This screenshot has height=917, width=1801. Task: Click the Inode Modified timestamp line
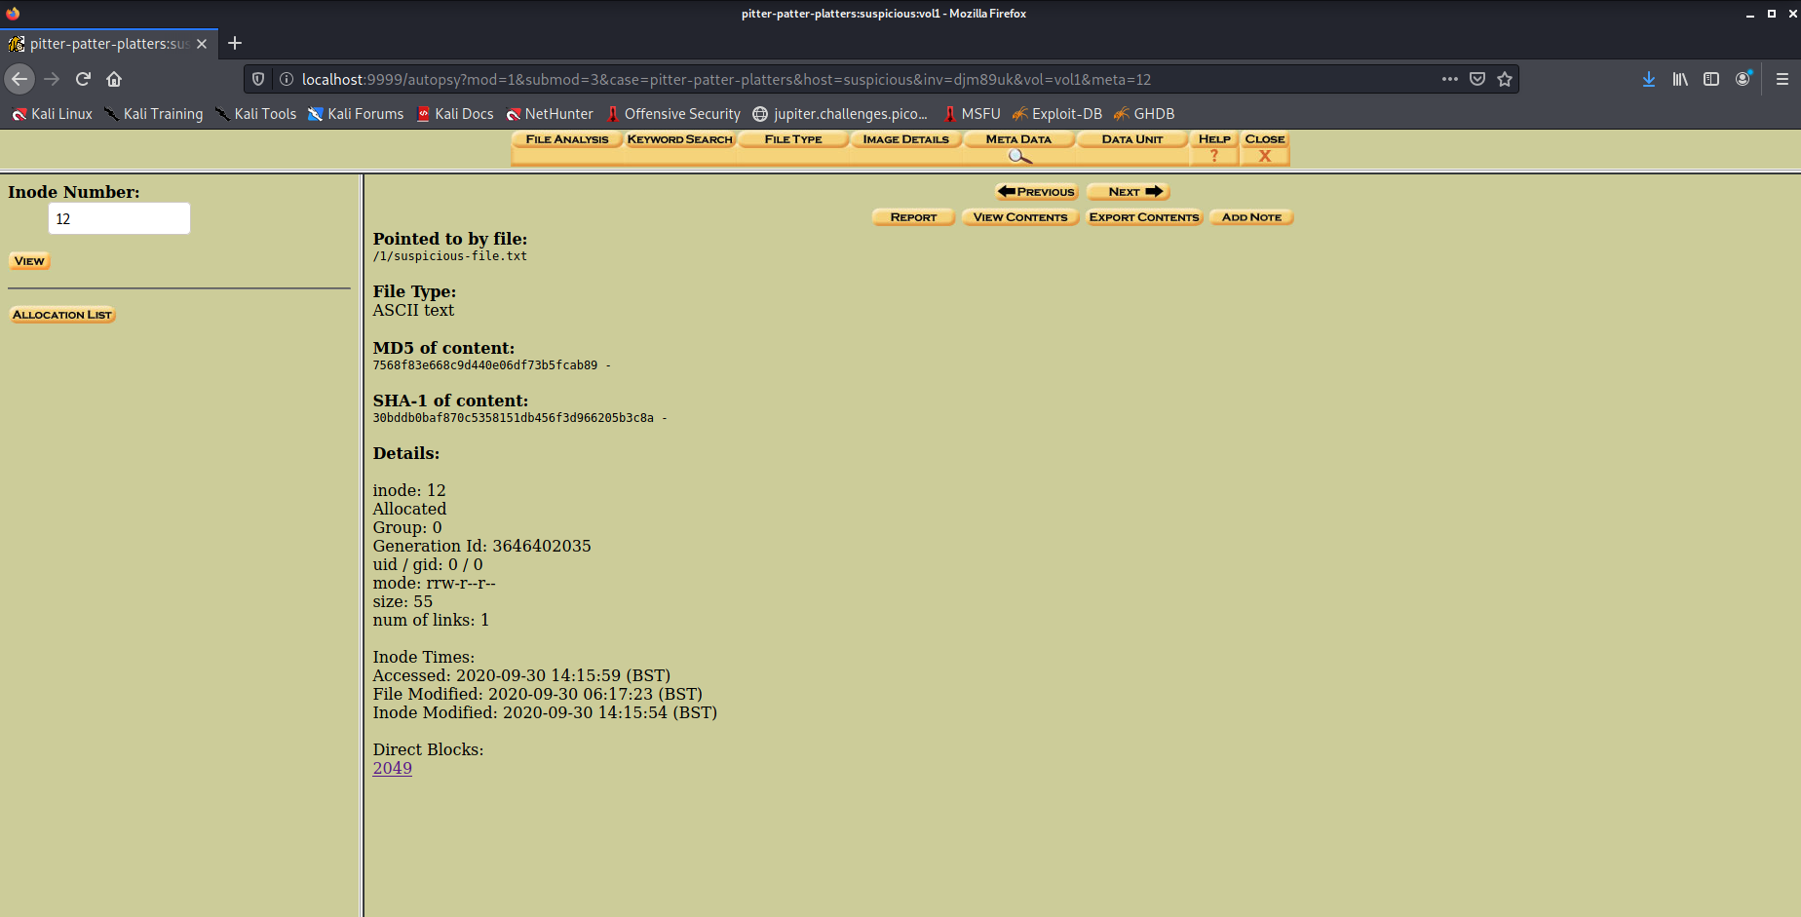pos(545,712)
